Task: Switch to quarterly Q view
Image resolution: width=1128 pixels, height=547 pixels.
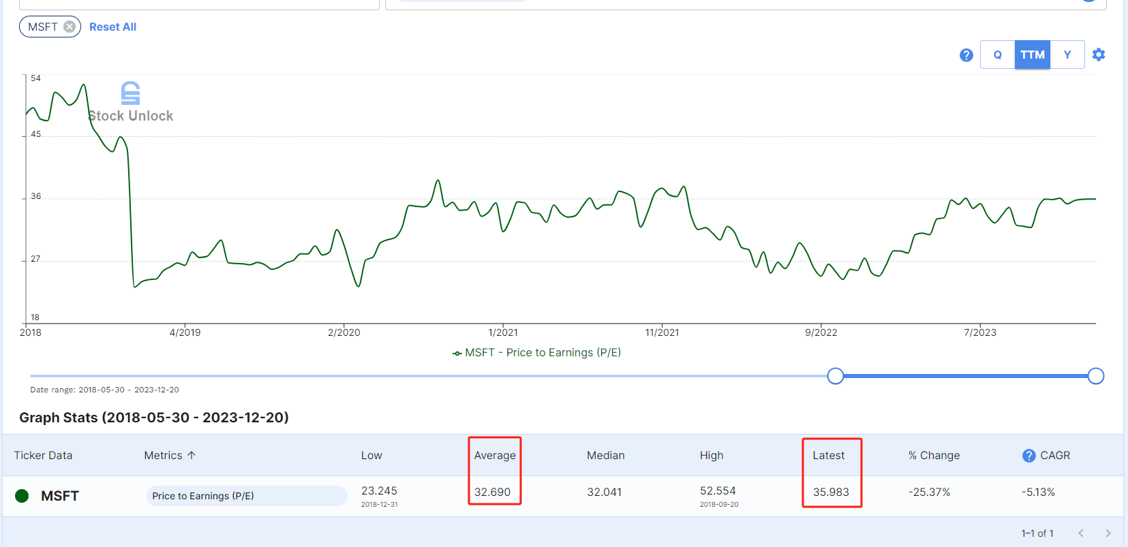Action: [998, 54]
